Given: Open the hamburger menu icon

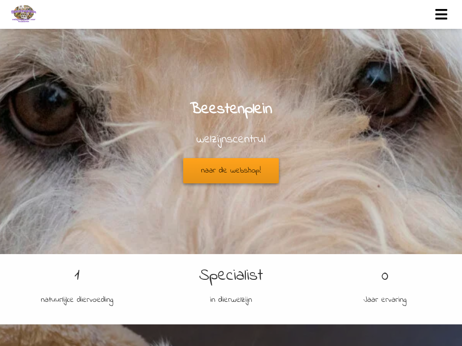Looking at the screenshot, I should point(441,14).
